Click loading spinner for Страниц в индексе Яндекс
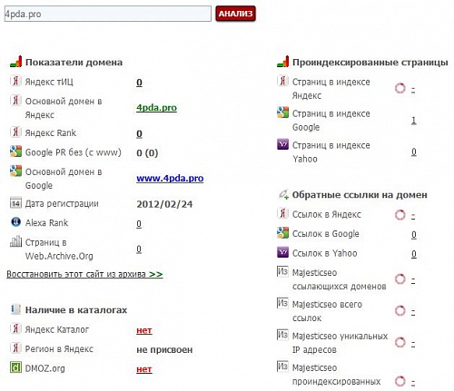 point(400,88)
